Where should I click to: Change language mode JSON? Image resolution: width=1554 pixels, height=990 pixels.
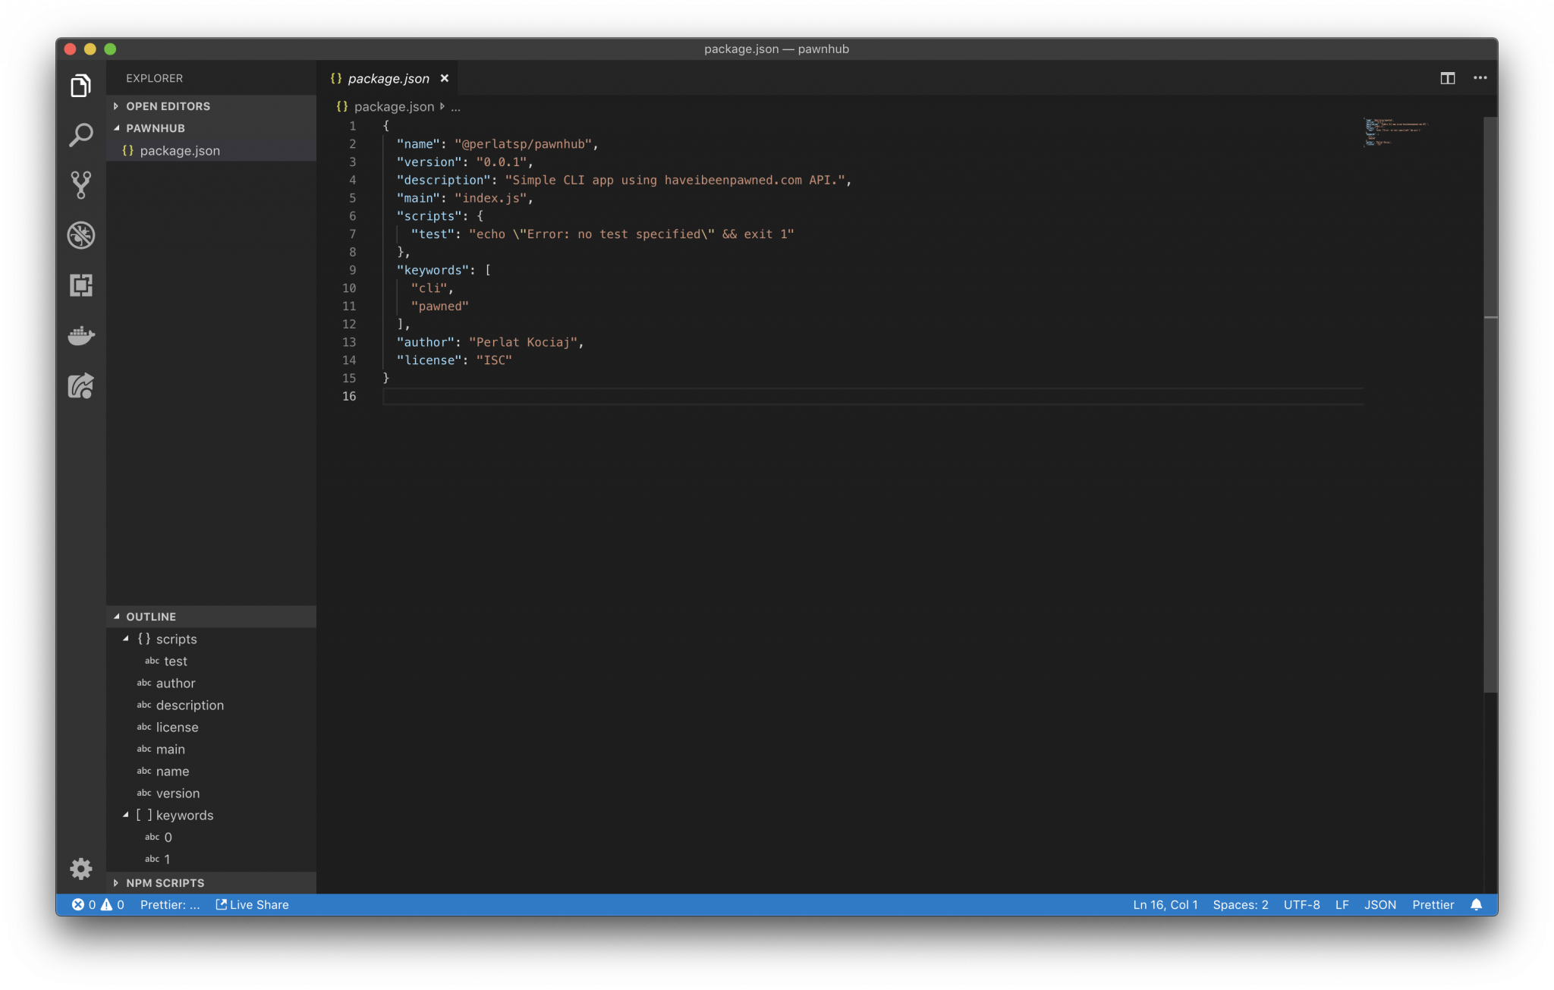pyautogui.click(x=1379, y=904)
